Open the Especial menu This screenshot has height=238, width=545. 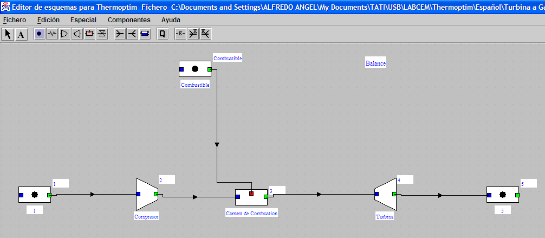[83, 20]
